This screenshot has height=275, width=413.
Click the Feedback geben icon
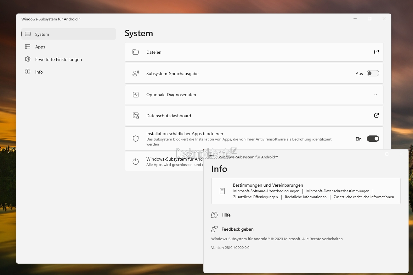coord(214,229)
